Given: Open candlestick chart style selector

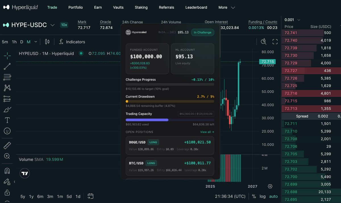Looking at the screenshot, I should pos(47,42).
